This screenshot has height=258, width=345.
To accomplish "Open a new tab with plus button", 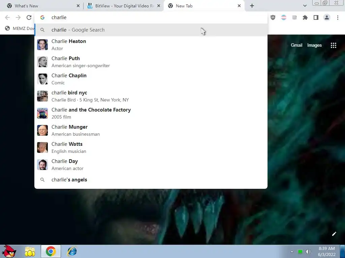I will tap(252, 6).
